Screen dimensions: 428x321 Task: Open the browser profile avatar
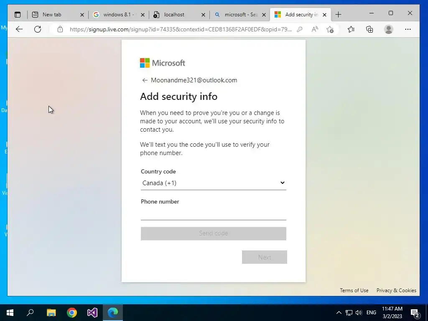388,29
